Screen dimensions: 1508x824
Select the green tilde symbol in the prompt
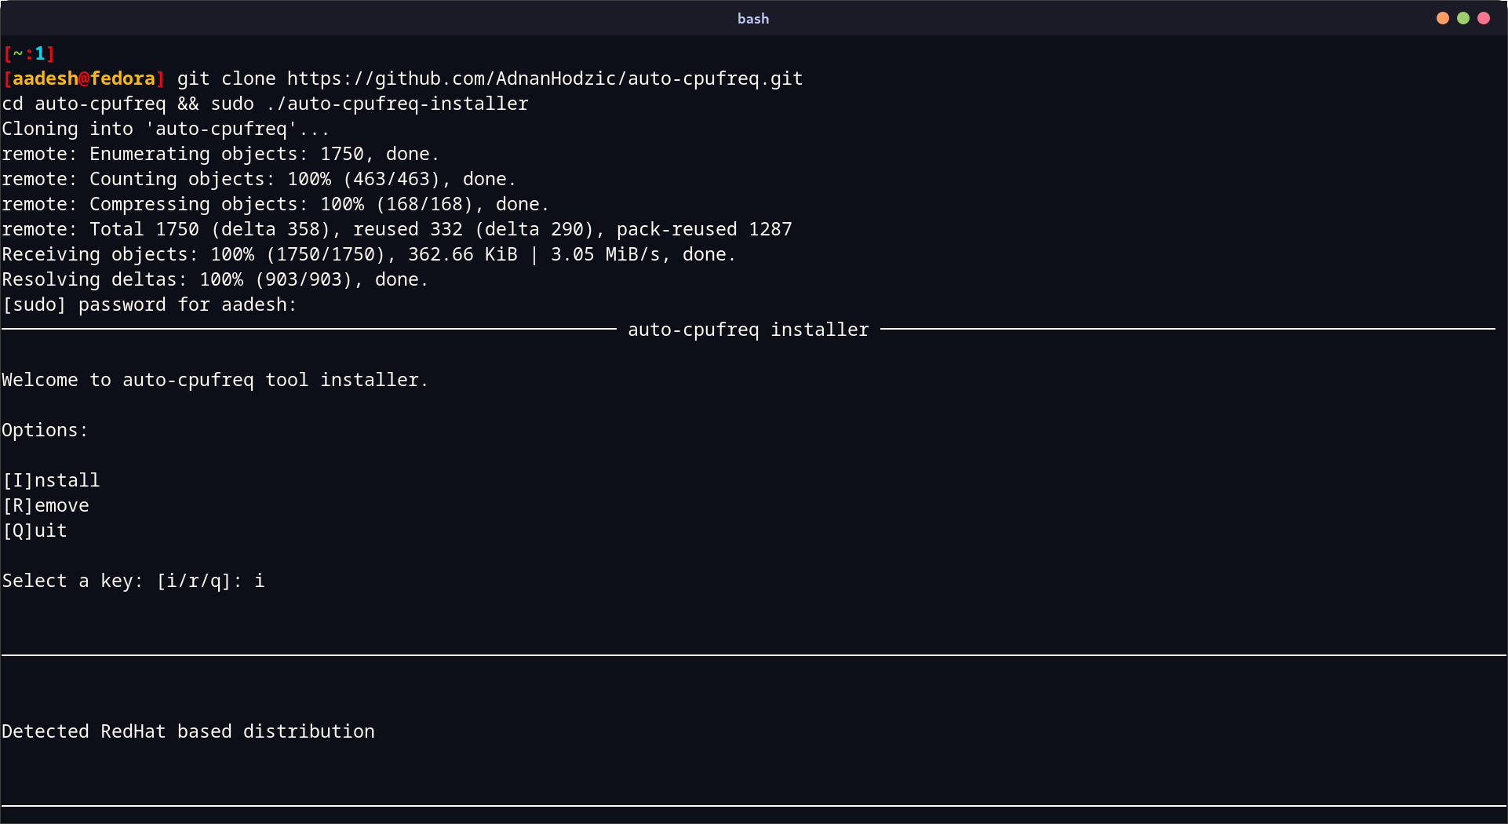16,53
